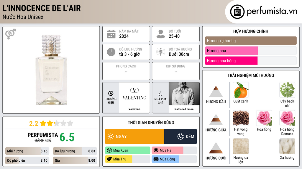
Task: Click the Nước Hoa Unisex subtitle
Action: pos(23,17)
